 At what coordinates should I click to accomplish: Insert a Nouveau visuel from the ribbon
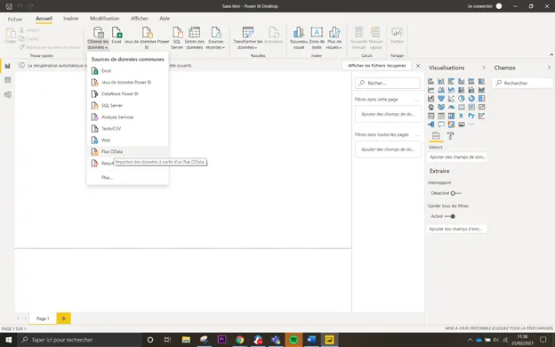coord(299,38)
